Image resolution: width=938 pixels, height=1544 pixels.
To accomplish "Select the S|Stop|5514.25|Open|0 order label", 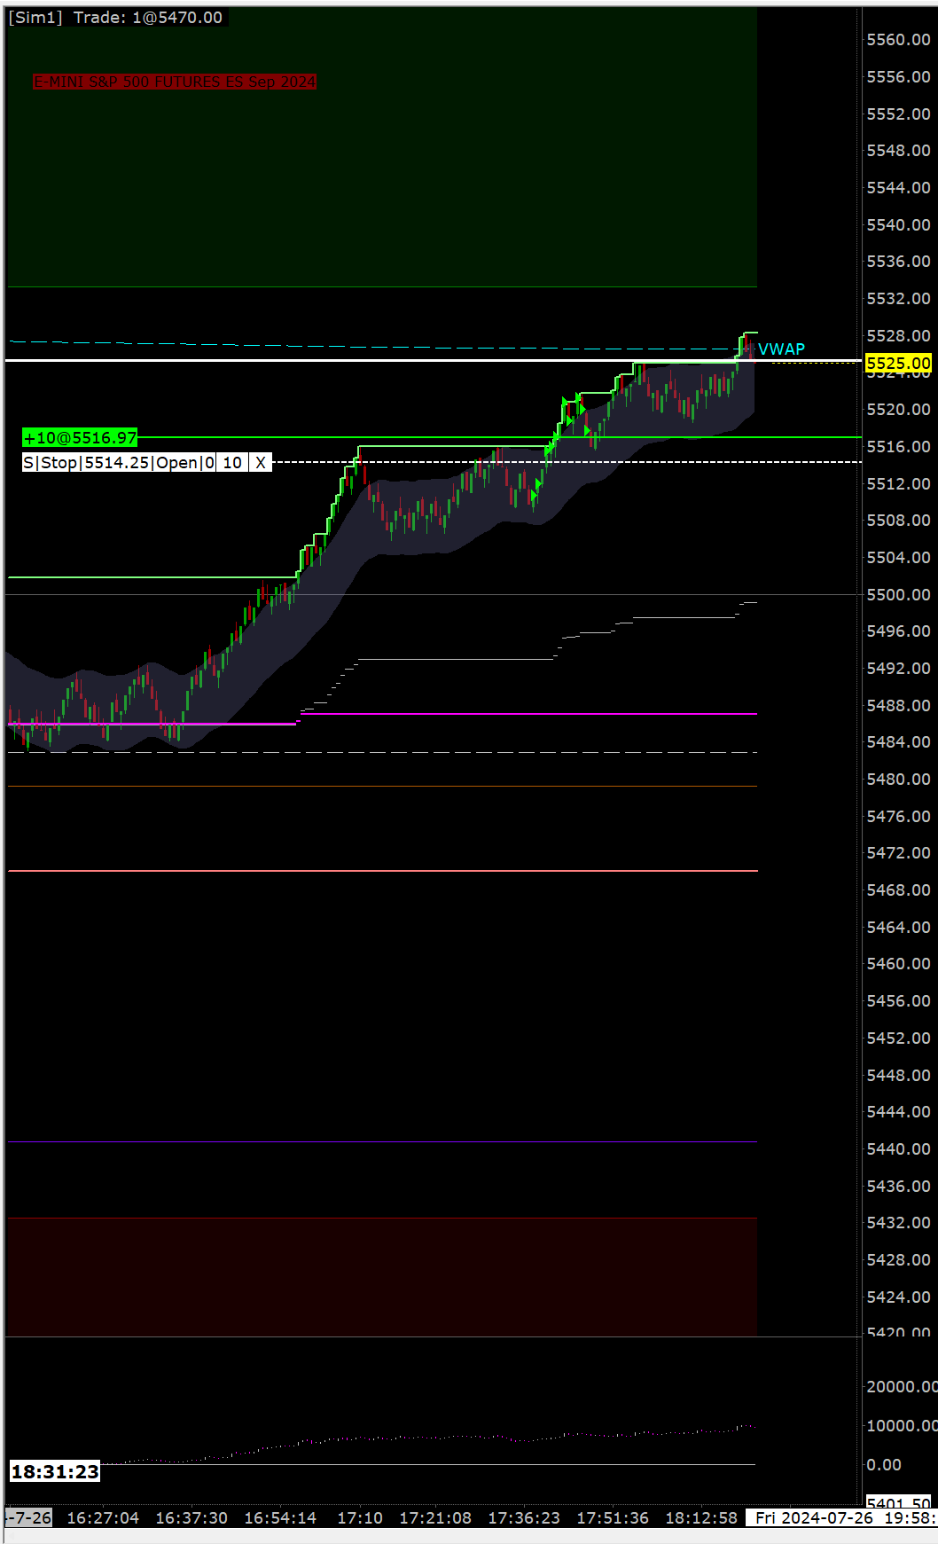I will click(x=120, y=463).
